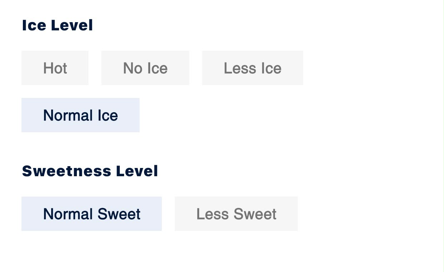The height and width of the screenshot is (272, 444).
Task: Keep the default Normal Ice selection
Action: [80, 115]
